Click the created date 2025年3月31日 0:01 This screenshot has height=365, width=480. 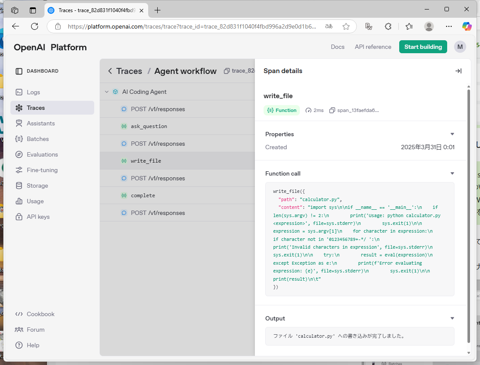tap(428, 147)
